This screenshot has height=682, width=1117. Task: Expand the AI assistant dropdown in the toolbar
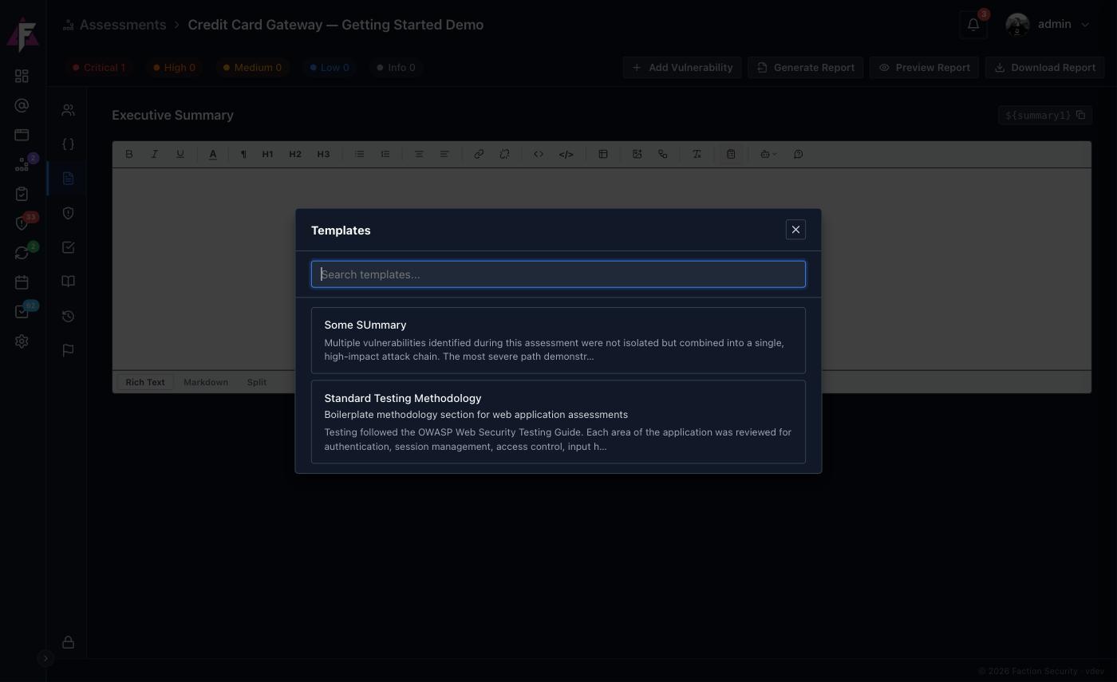768,154
